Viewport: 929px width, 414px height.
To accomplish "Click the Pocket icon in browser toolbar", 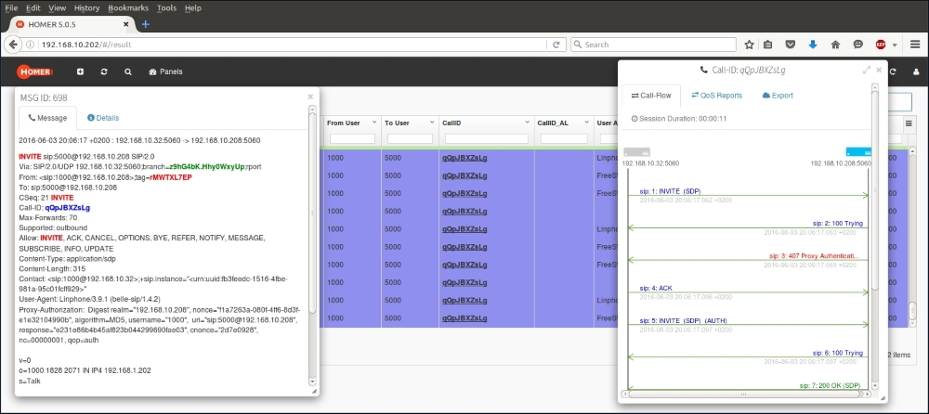I will point(791,45).
